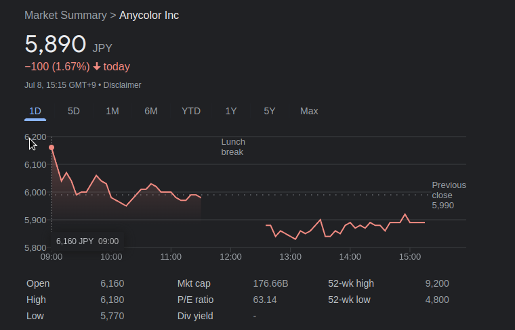This screenshot has height=330, width=515.
Task: Click the down arrow beside today
Action: coord(96,67)
